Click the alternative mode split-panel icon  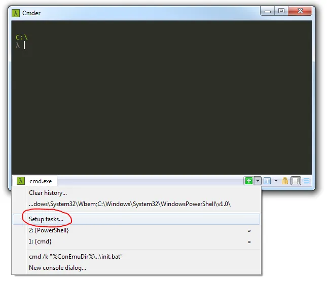[x=296, y=181]
